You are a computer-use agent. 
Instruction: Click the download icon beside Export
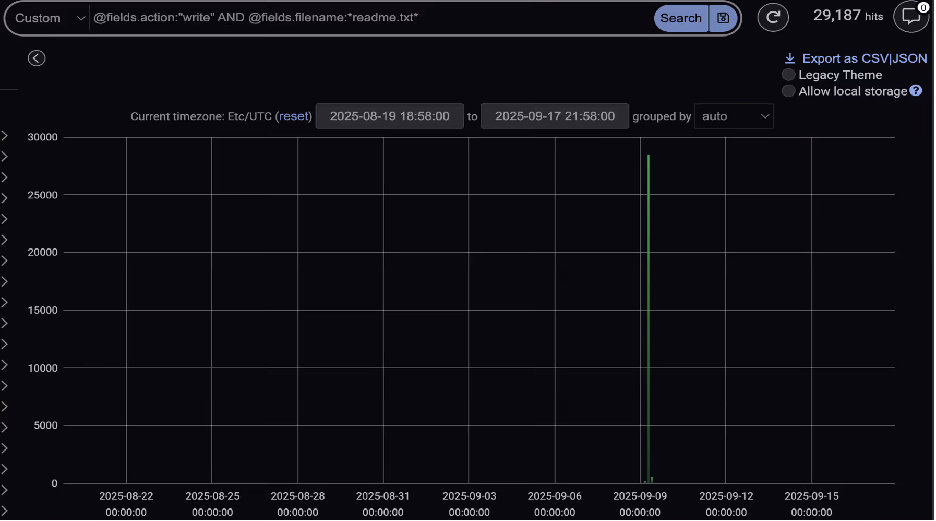[x=790, y=58]
